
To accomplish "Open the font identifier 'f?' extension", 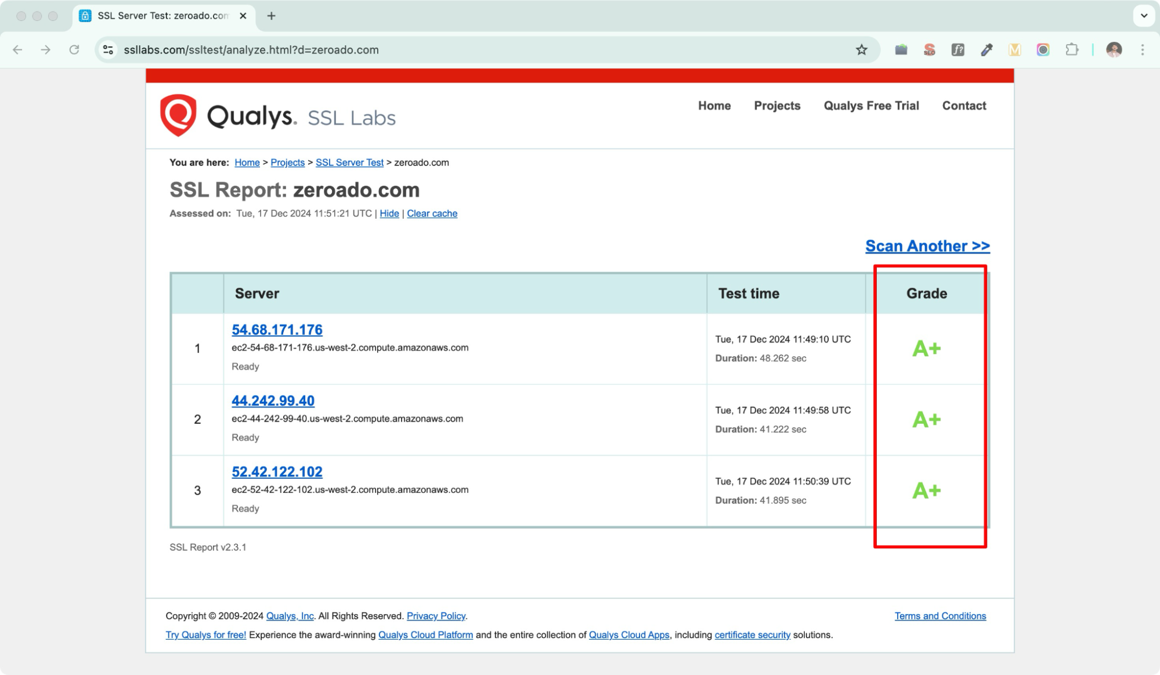I will click(957, 49).
